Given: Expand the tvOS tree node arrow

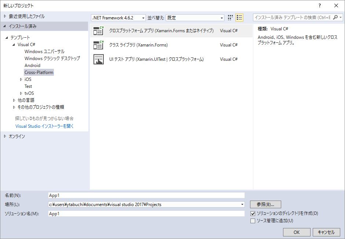Looking at the screenshot, I should click(x=21, y=93).
